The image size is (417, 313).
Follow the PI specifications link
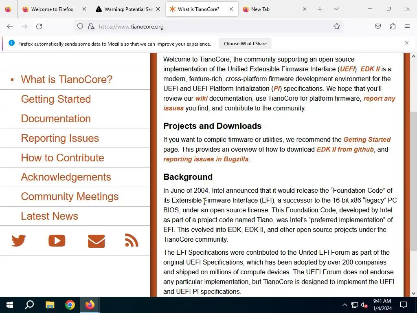[x=277, y=88]
